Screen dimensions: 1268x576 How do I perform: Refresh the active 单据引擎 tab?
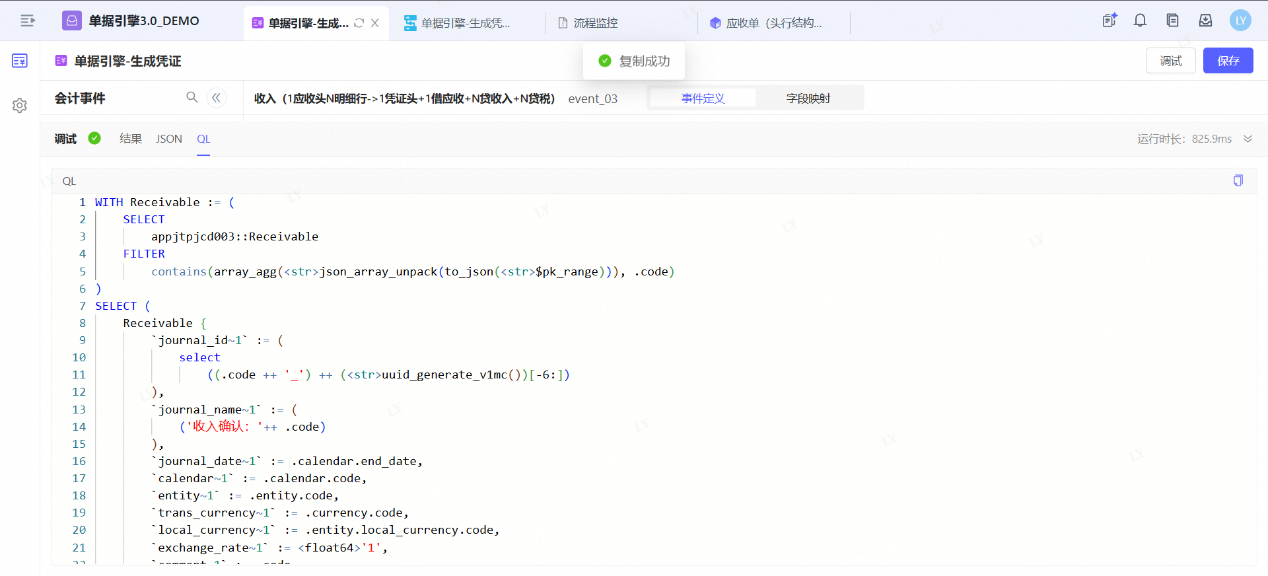[x=359, y=23]
